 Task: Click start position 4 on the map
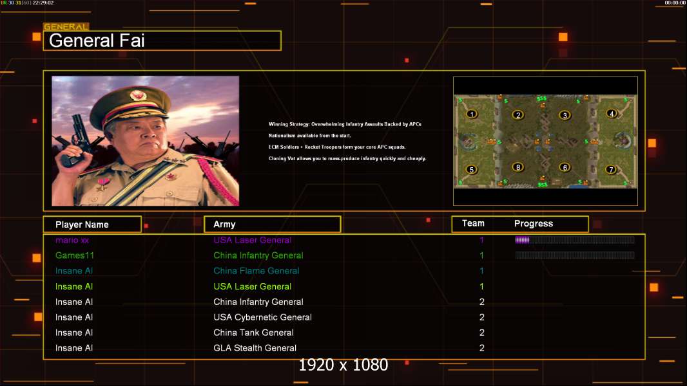point(612,114)
